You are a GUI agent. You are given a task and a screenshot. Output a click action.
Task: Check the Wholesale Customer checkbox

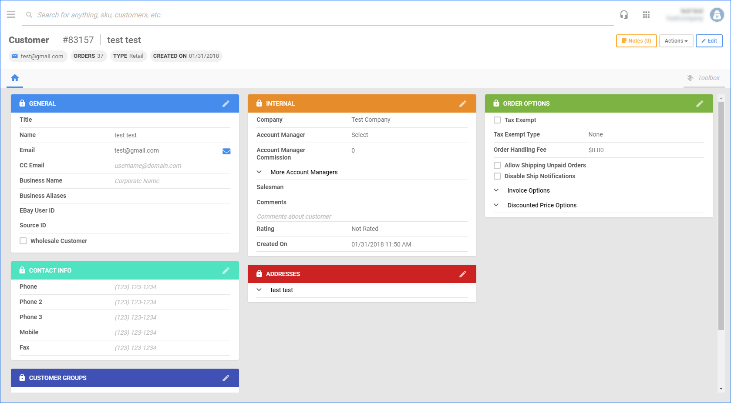coord(23,241)
